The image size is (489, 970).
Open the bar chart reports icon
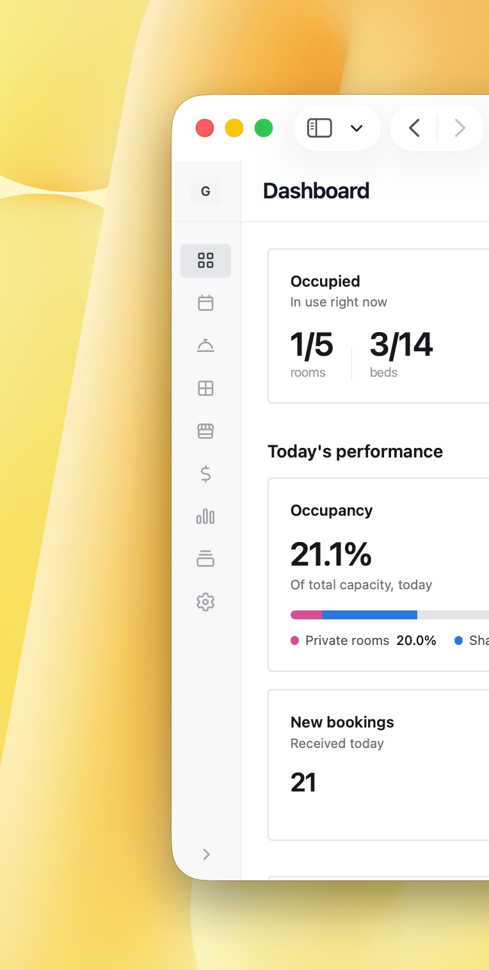pyautogui.click(x=205, y=516)
